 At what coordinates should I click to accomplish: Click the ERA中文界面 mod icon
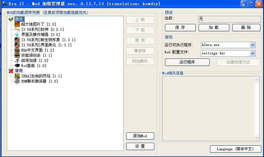17,50
